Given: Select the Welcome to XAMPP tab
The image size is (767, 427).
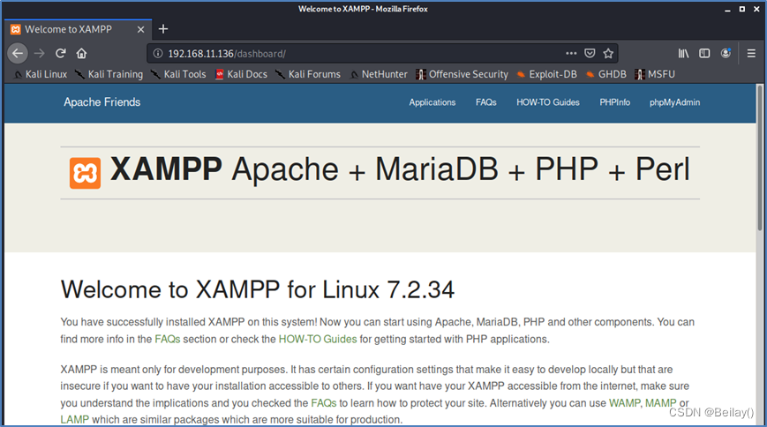Looking at the screenshot, I should (79, 29).
